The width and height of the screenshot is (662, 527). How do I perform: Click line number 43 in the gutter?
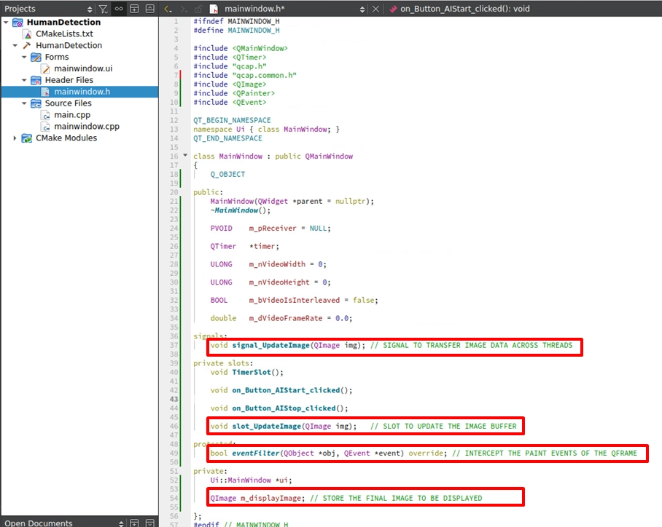(x=174, y=399)
